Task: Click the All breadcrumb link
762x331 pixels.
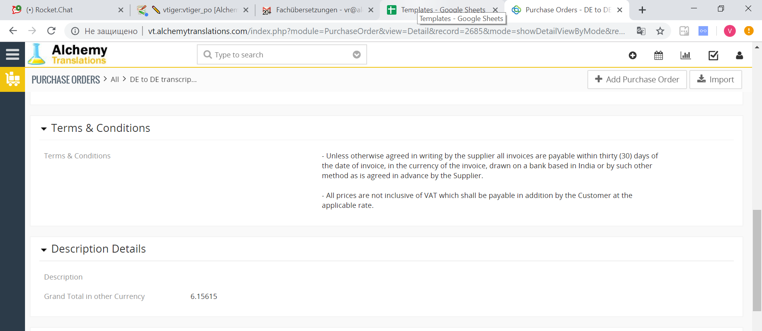Action: coord(115,80)
